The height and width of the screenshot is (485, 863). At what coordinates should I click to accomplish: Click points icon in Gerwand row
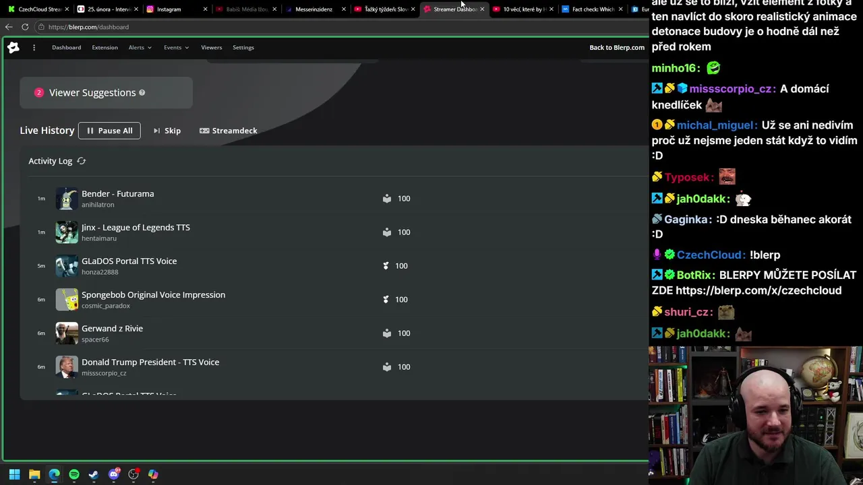tap(387, 333)
